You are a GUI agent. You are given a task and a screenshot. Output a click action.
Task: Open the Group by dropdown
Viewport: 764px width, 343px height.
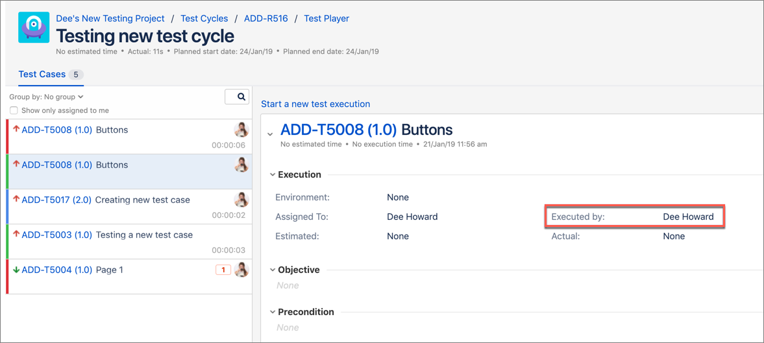coord(46,97)
